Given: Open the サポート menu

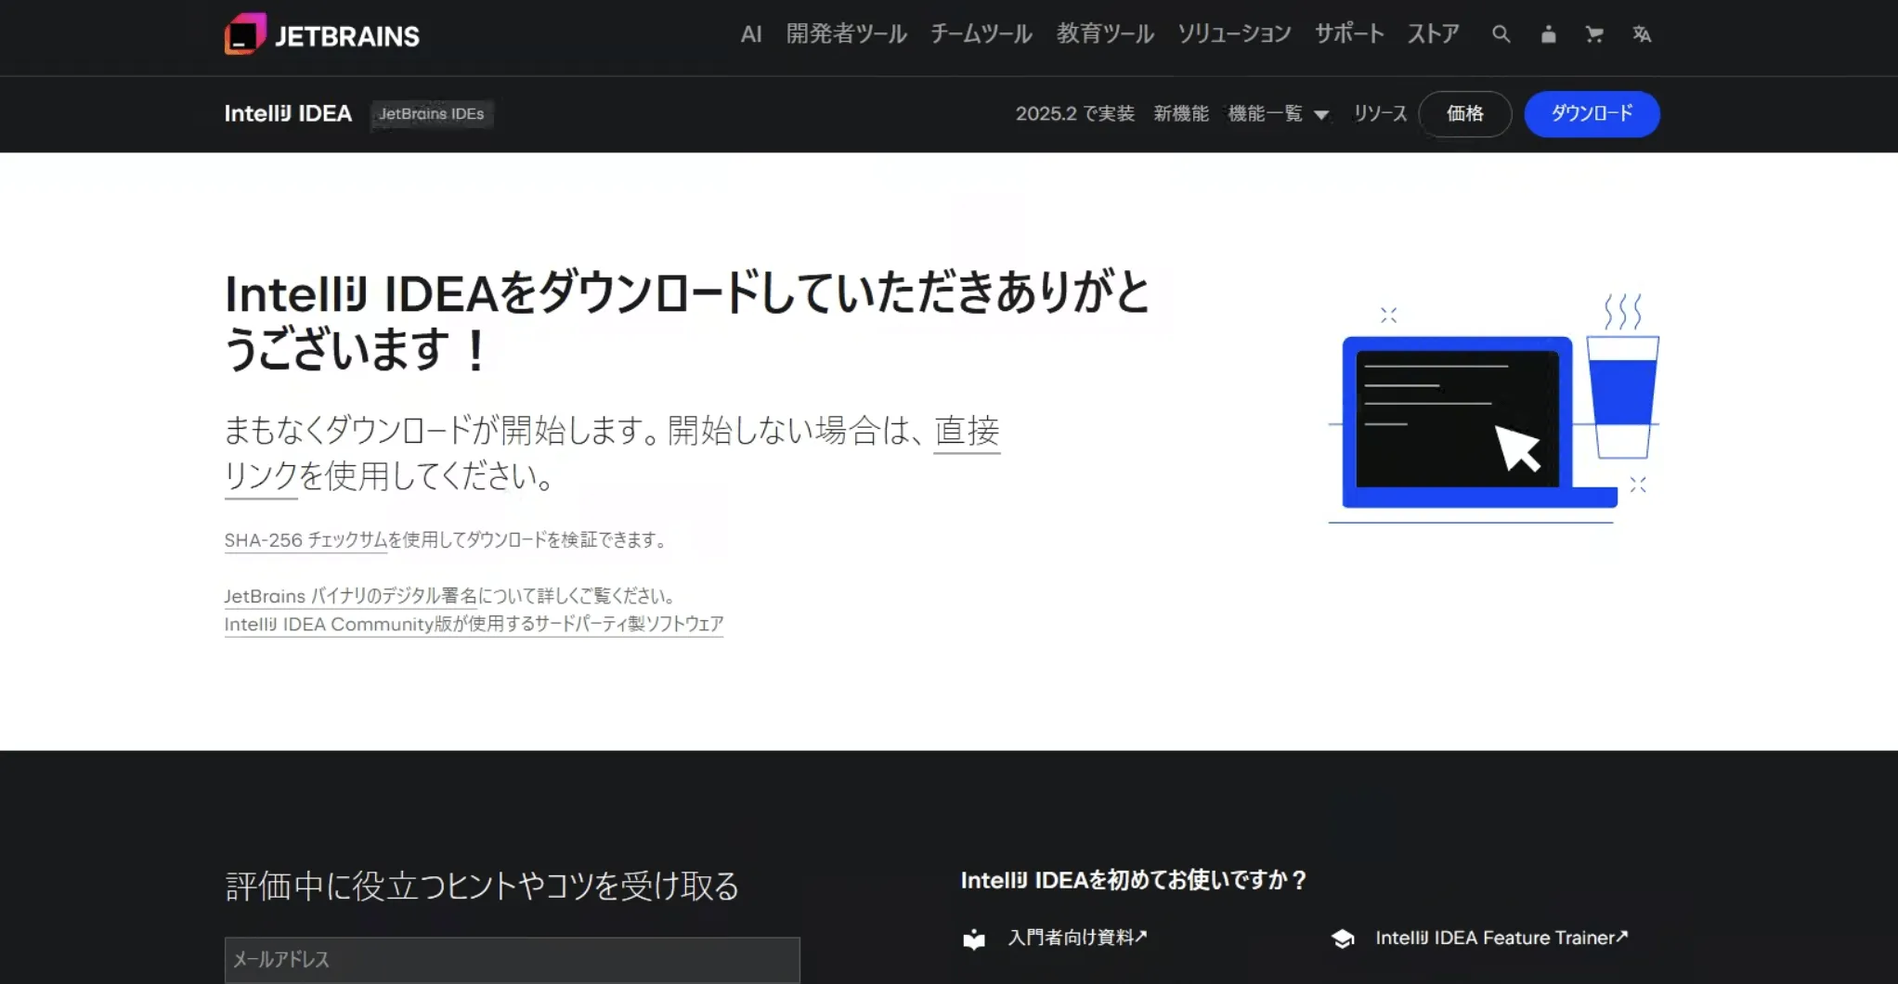Looking at the screenshot, I should [x=1349, y=34].
